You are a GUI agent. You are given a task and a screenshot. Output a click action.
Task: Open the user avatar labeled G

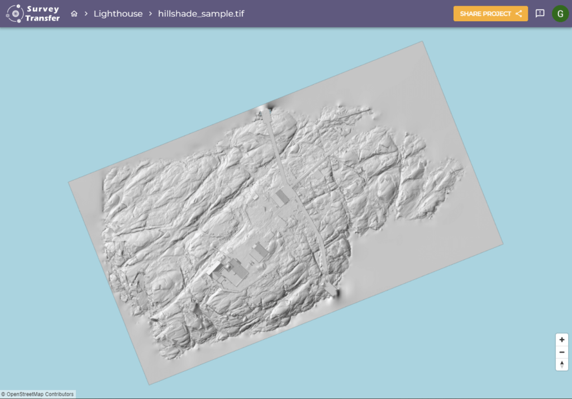click(560, 13)
